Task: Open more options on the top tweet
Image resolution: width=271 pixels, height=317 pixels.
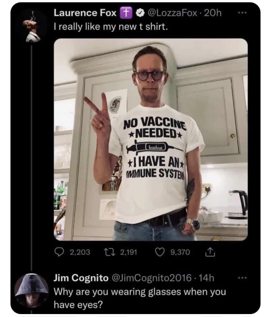Action: (x=242, y=12)
